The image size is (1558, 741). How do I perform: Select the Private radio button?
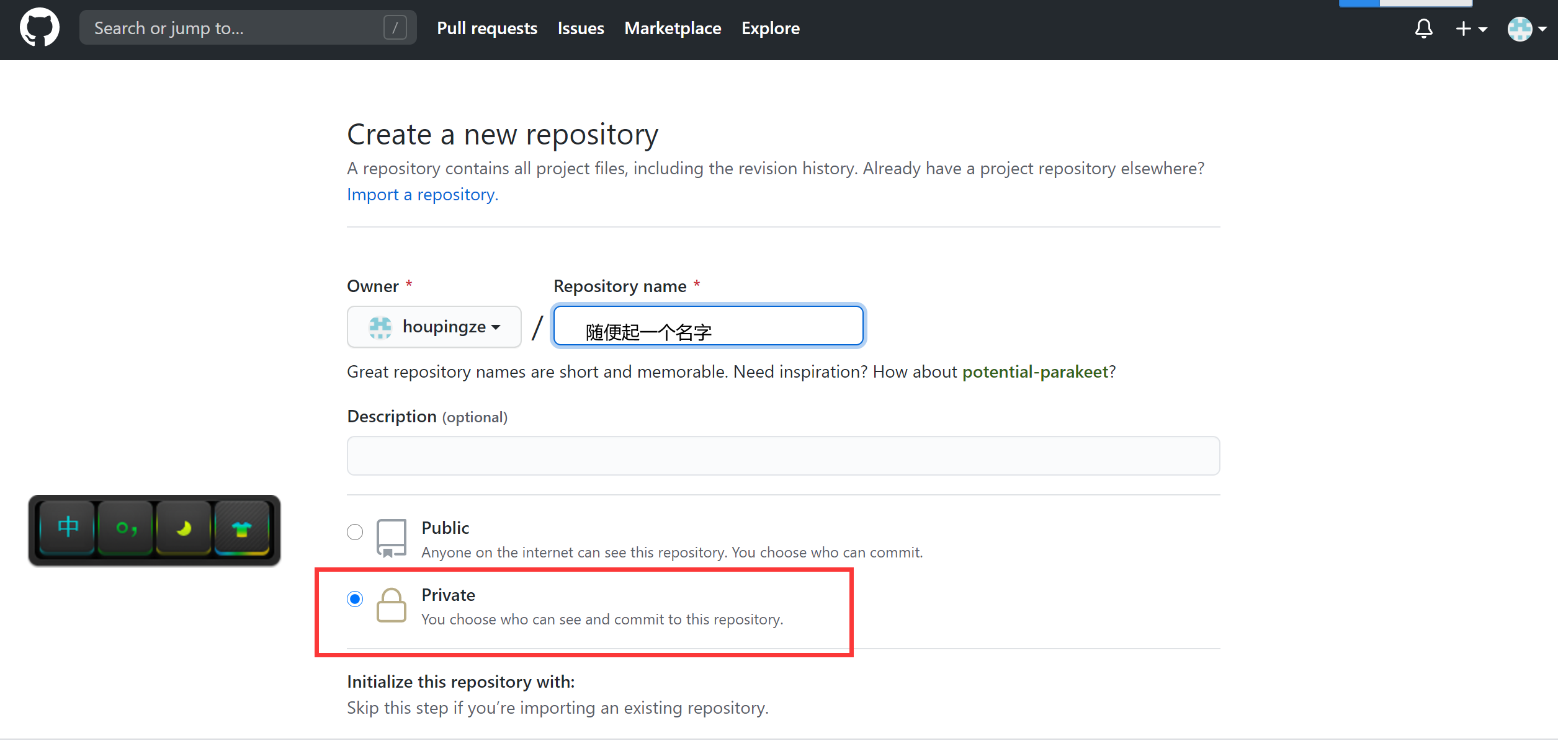coord(355,599)
